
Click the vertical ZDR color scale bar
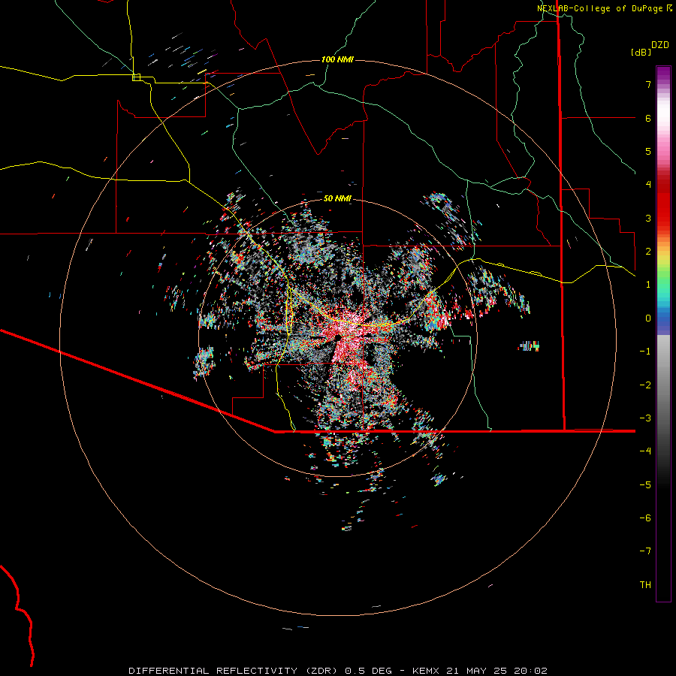click(x=663, y=333)
